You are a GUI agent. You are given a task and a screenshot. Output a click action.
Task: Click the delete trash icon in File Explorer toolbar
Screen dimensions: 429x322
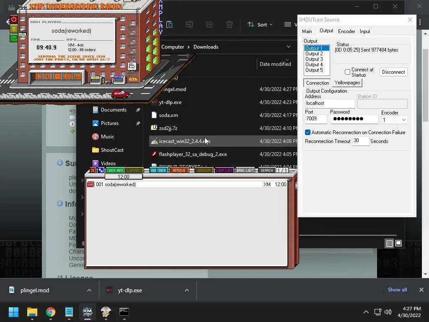(229, 25)
